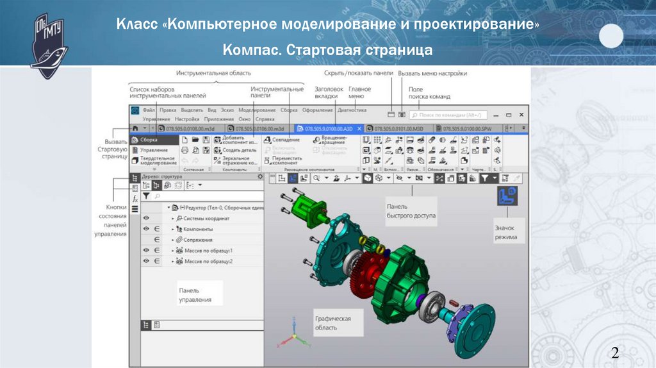Open the Настройка menu

click(x=187, y=119)
